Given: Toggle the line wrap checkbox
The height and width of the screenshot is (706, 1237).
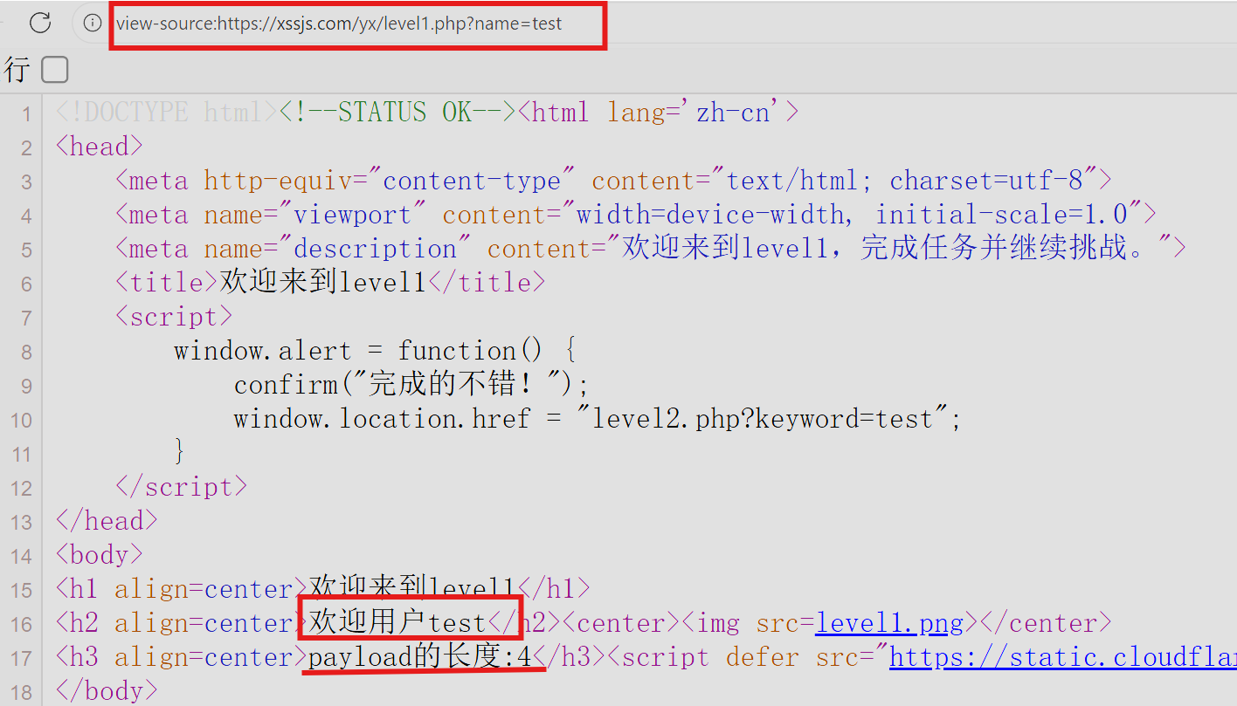Looking at the screenshot, I should point(55,69).
